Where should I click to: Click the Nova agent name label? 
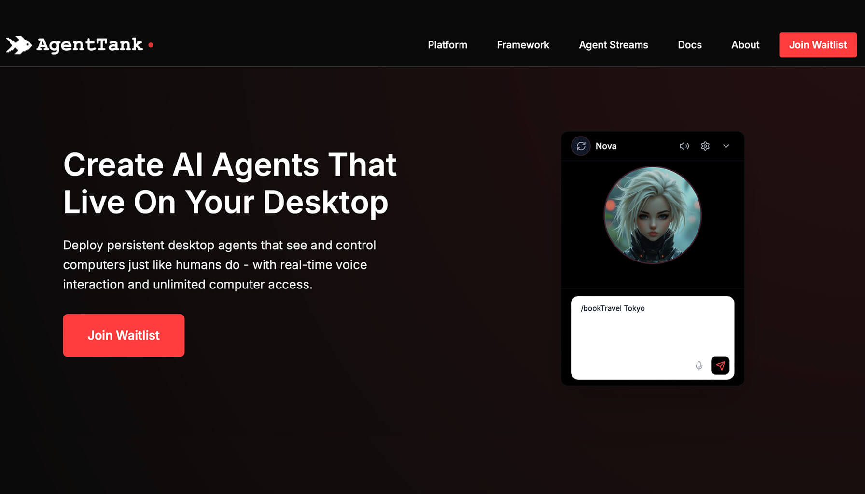606,146
